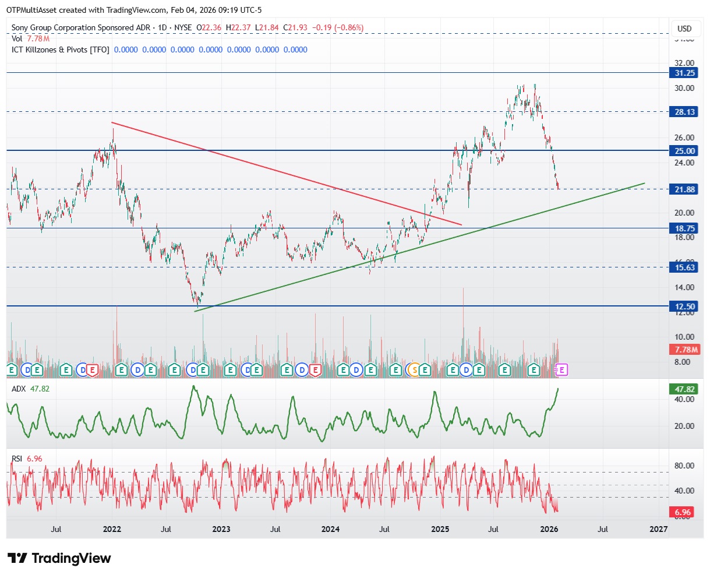The width and height of the screenshot is (710, 578).
Task: Click the L21.84 low value
Action: click(x=267, y=28)
